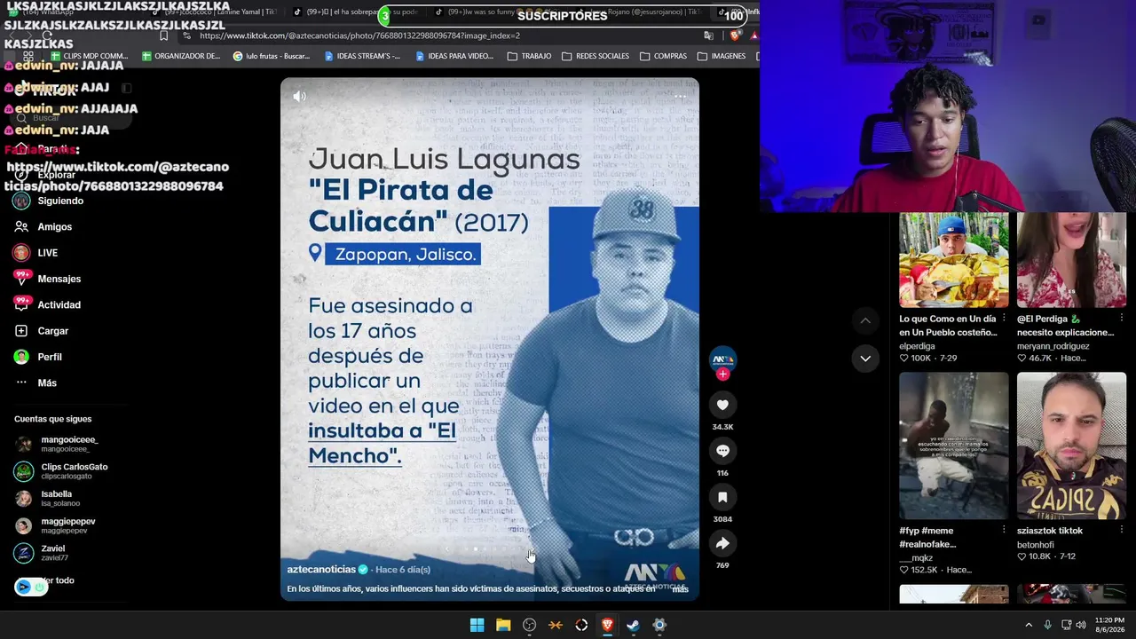Open the Clips CarlosGato followed account
Viewport: 1136px width, 639px height.
coord(62,471)
